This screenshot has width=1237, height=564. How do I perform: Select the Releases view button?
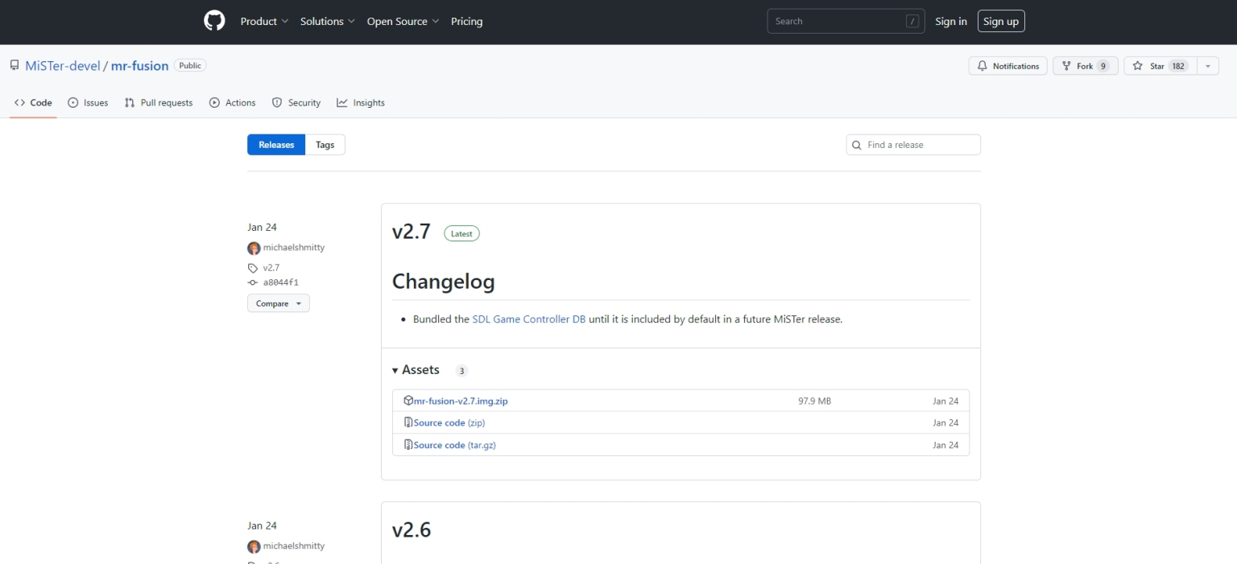point(276,145)
